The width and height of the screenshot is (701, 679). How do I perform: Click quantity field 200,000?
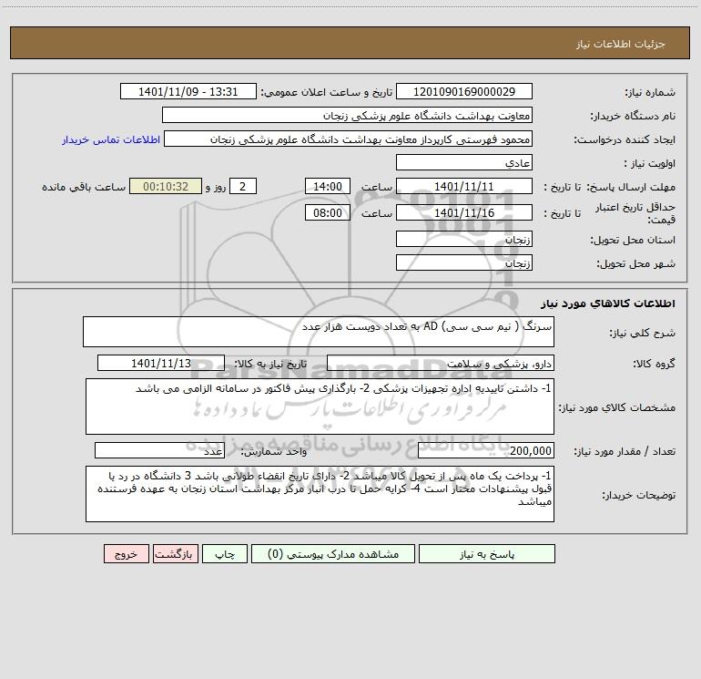(486, 450)
